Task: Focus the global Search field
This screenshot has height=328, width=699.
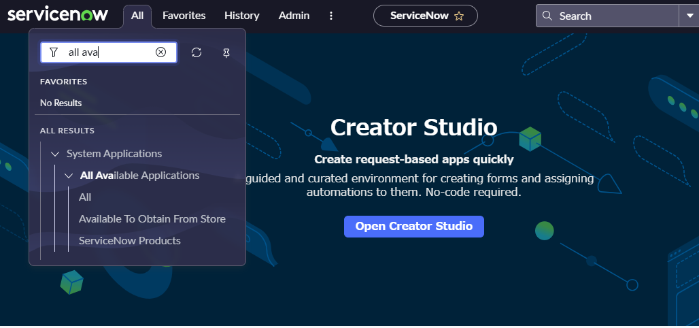Action: click(x=607, y=16)
